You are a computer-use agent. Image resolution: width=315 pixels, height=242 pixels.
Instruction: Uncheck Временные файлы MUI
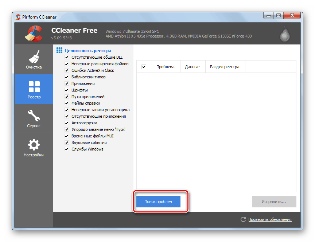[x=67, y=136]
